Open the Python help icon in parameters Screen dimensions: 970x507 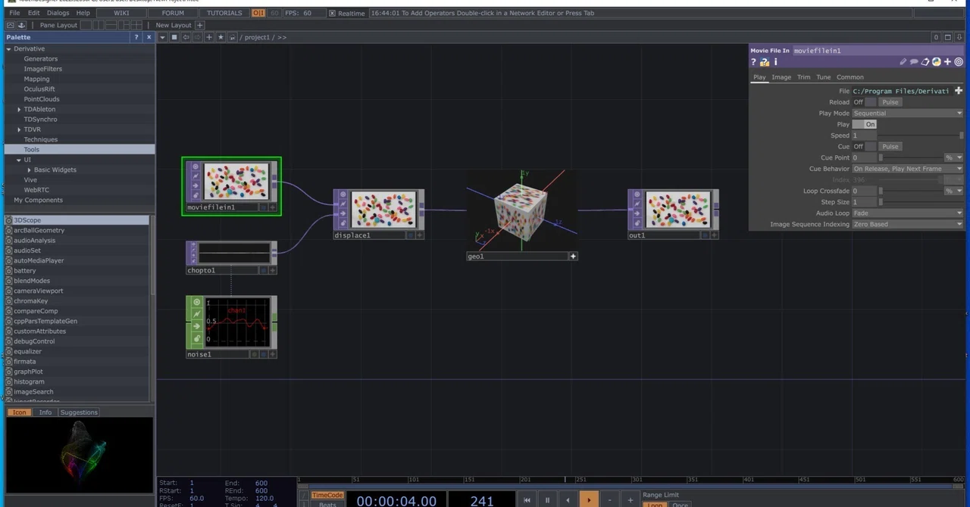[765, 62]
